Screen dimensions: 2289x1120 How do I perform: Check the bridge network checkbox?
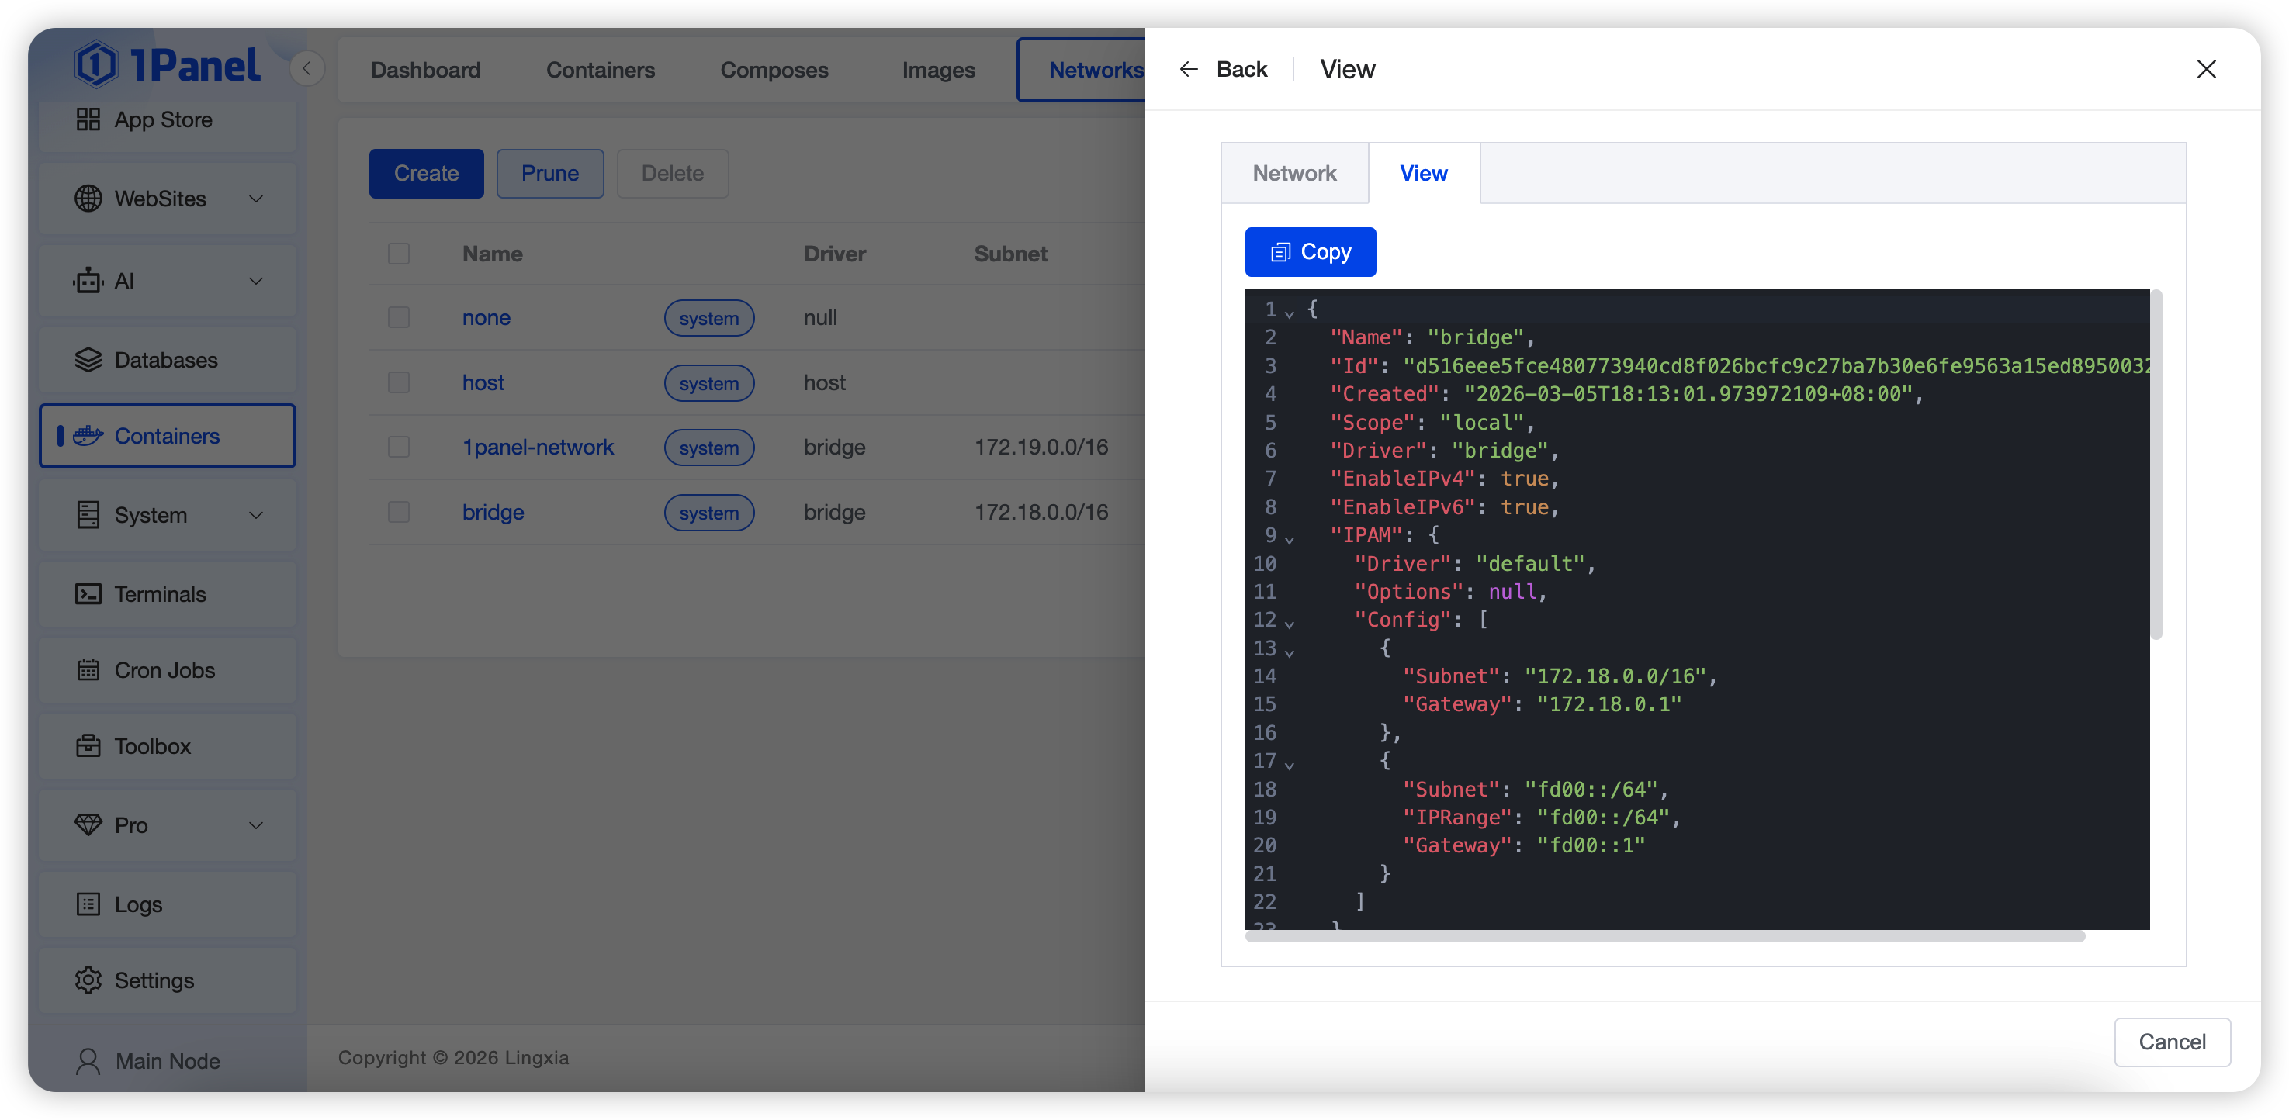click(x=399, y=513)
